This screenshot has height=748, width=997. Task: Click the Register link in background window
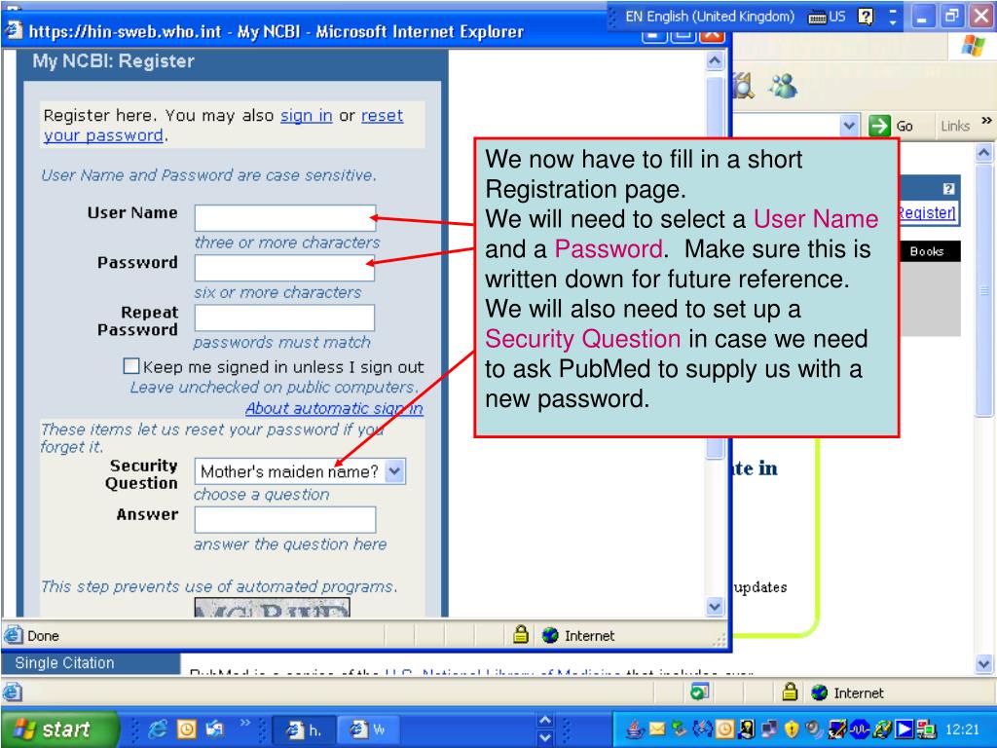(927, 212)
